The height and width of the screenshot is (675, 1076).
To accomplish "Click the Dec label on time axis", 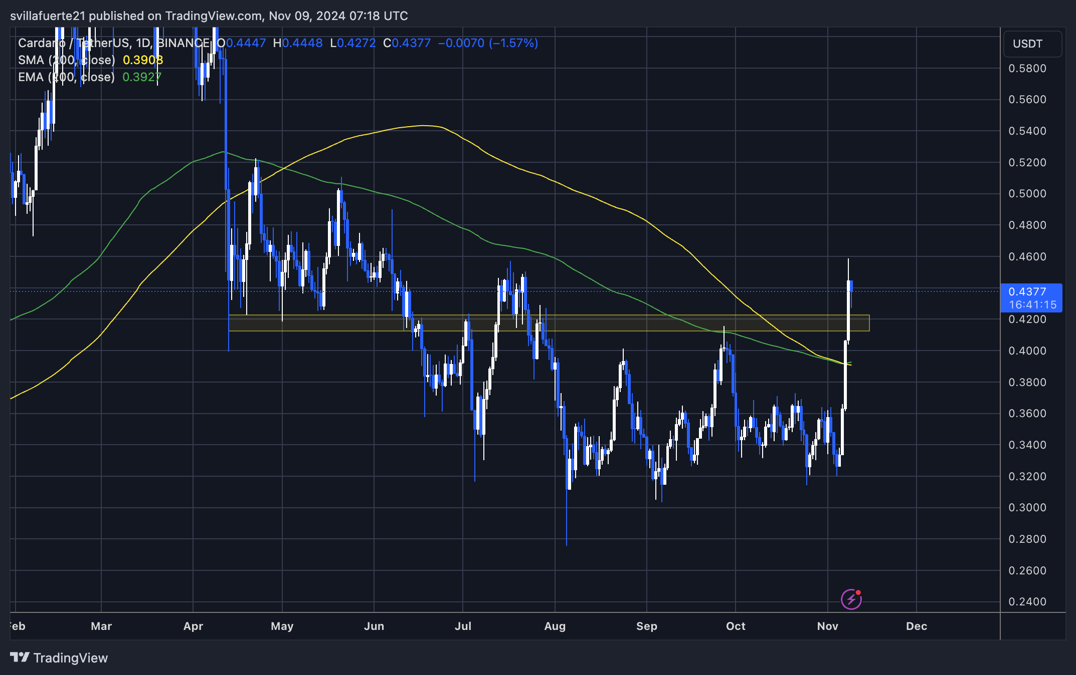I will [916, 626].
